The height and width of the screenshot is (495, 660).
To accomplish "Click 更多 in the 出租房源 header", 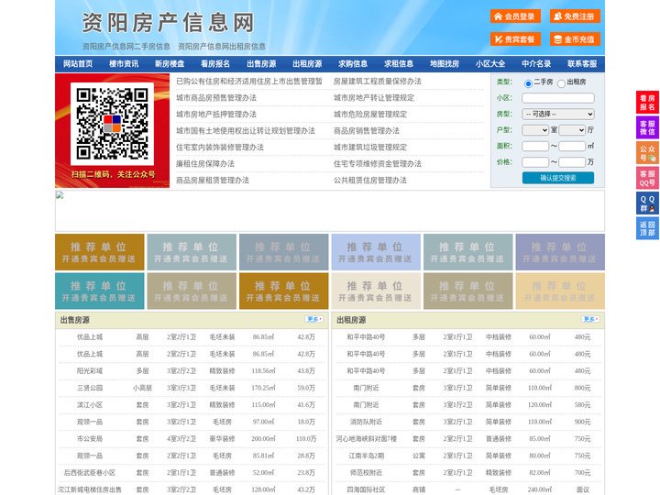I will 590,320.
